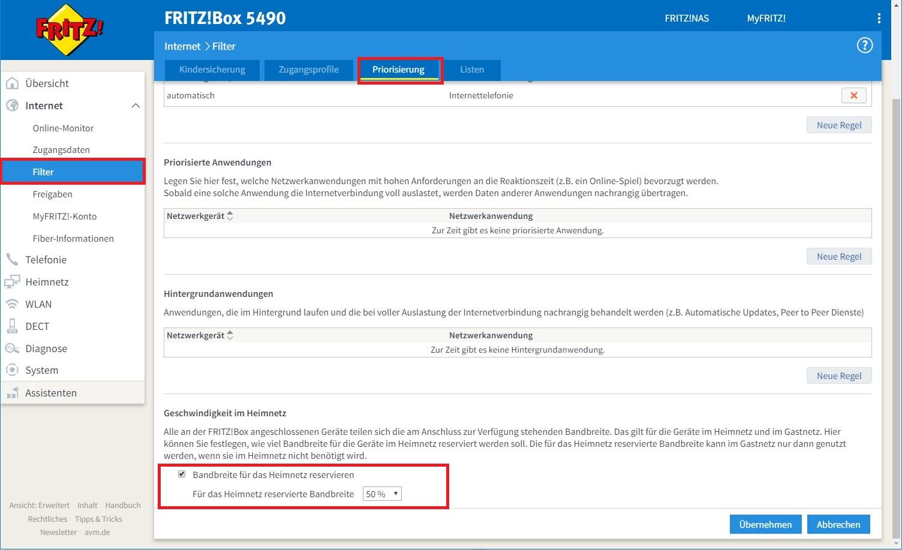Open the Inhalt link
This screenshot has width=902, height=550.
[x=88, y=506]
